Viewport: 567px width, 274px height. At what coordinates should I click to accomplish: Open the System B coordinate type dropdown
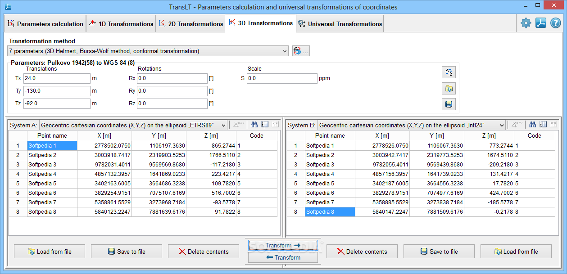click(501, 126)
